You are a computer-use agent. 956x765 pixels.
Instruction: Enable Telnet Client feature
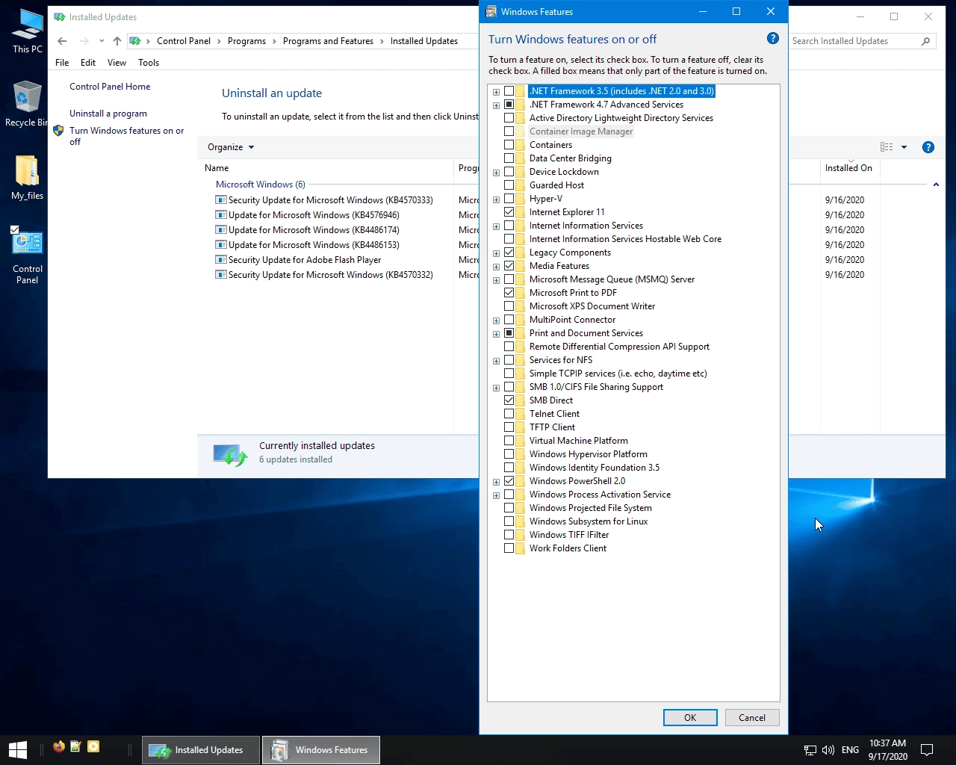pyautogui.click(x=509, y=414)
